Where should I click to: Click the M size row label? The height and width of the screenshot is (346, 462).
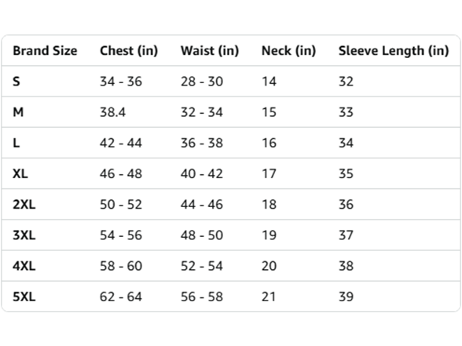point(18,112)
